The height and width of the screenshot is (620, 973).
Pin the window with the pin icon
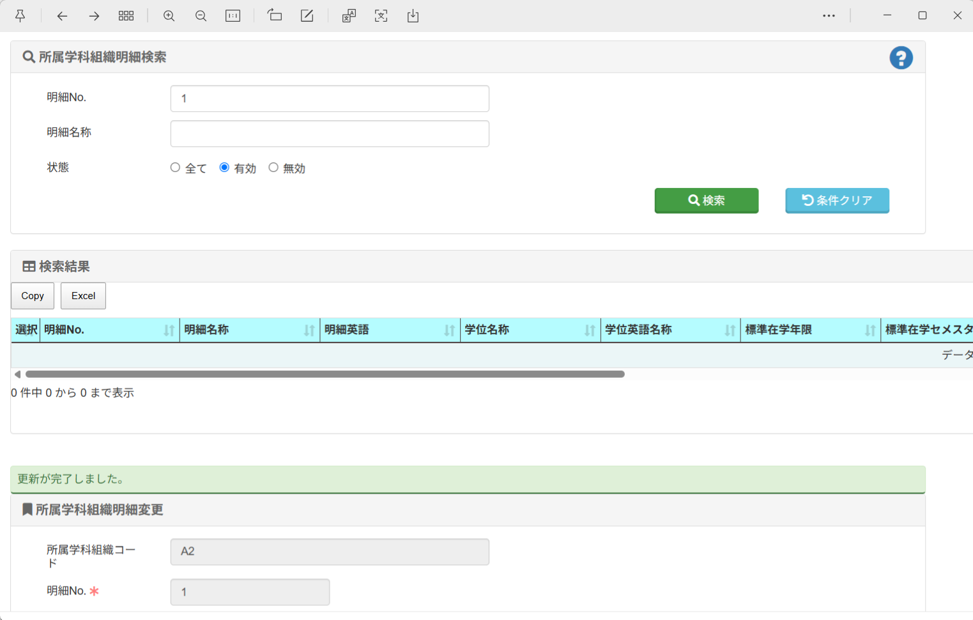[x=20, y=16]
